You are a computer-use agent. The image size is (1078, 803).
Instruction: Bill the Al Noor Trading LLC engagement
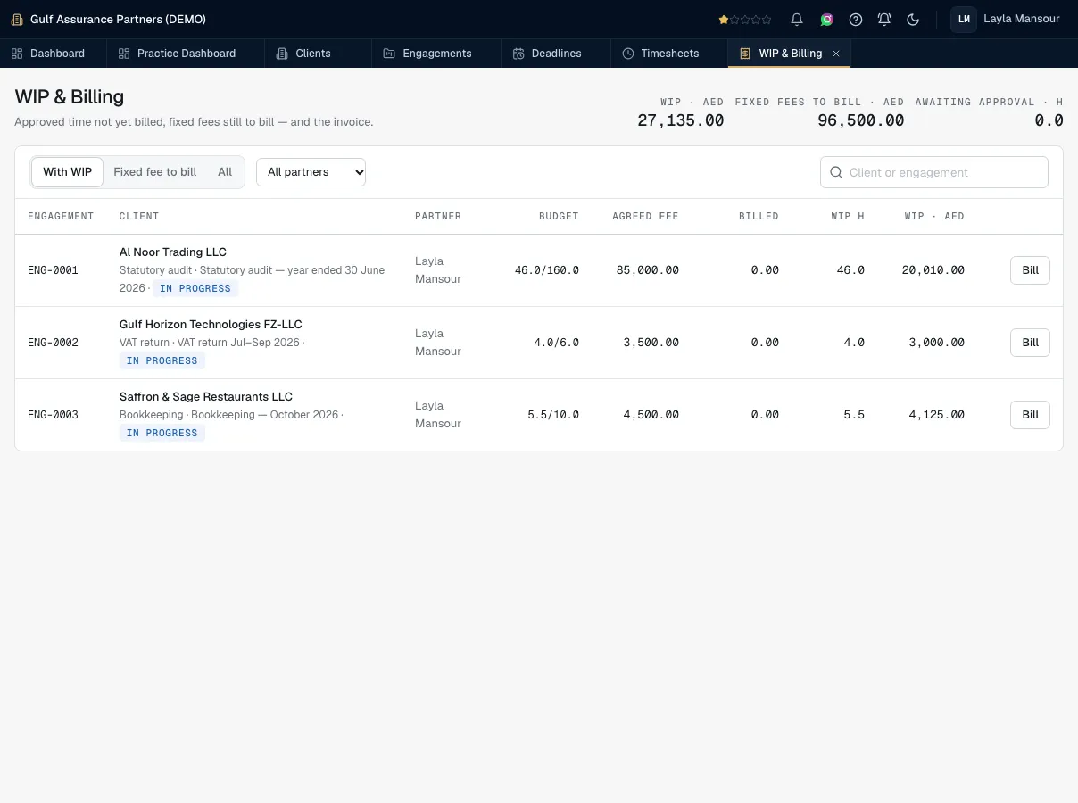click(x=1030, y=270)
